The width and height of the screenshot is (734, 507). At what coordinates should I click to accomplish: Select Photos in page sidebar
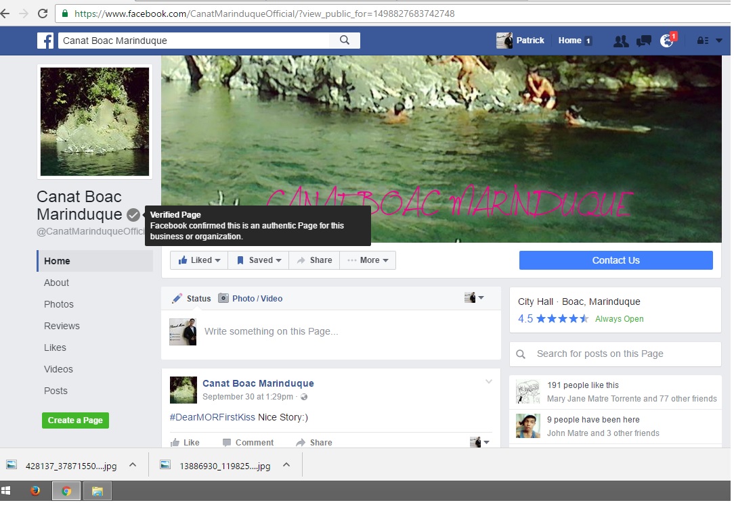pyautogui.click(x=58, y=304)
